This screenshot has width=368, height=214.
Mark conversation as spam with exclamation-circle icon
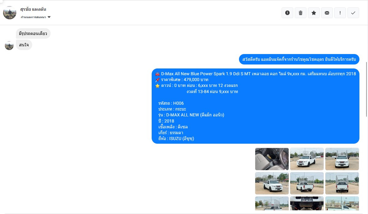pyautogui.click(x=287, y=13)
